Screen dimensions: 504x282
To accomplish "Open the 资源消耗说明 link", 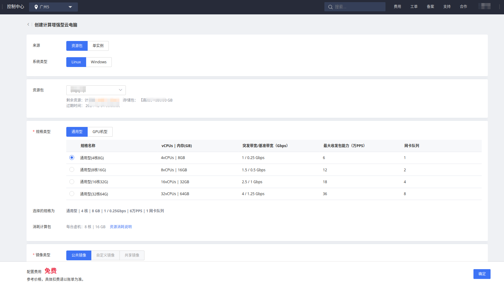I will [121, 227].
